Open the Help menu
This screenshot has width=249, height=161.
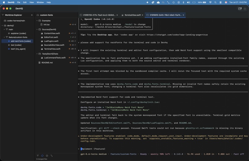click(49, 2)
